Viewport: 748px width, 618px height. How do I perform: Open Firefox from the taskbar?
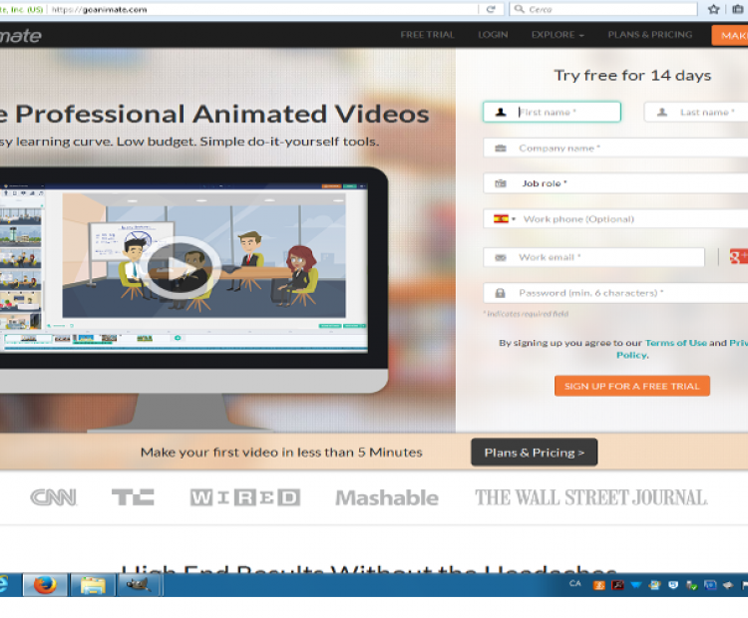point(45,585)
